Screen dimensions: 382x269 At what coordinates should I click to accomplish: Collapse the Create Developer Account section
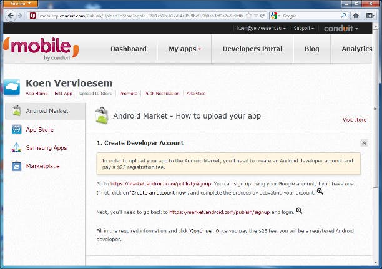tap(365, 143)
